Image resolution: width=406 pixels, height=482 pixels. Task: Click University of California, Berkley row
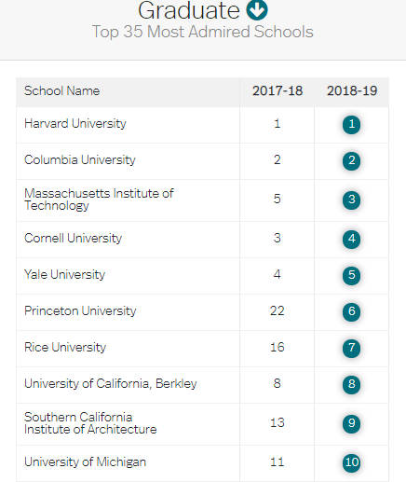pos(202,385)
